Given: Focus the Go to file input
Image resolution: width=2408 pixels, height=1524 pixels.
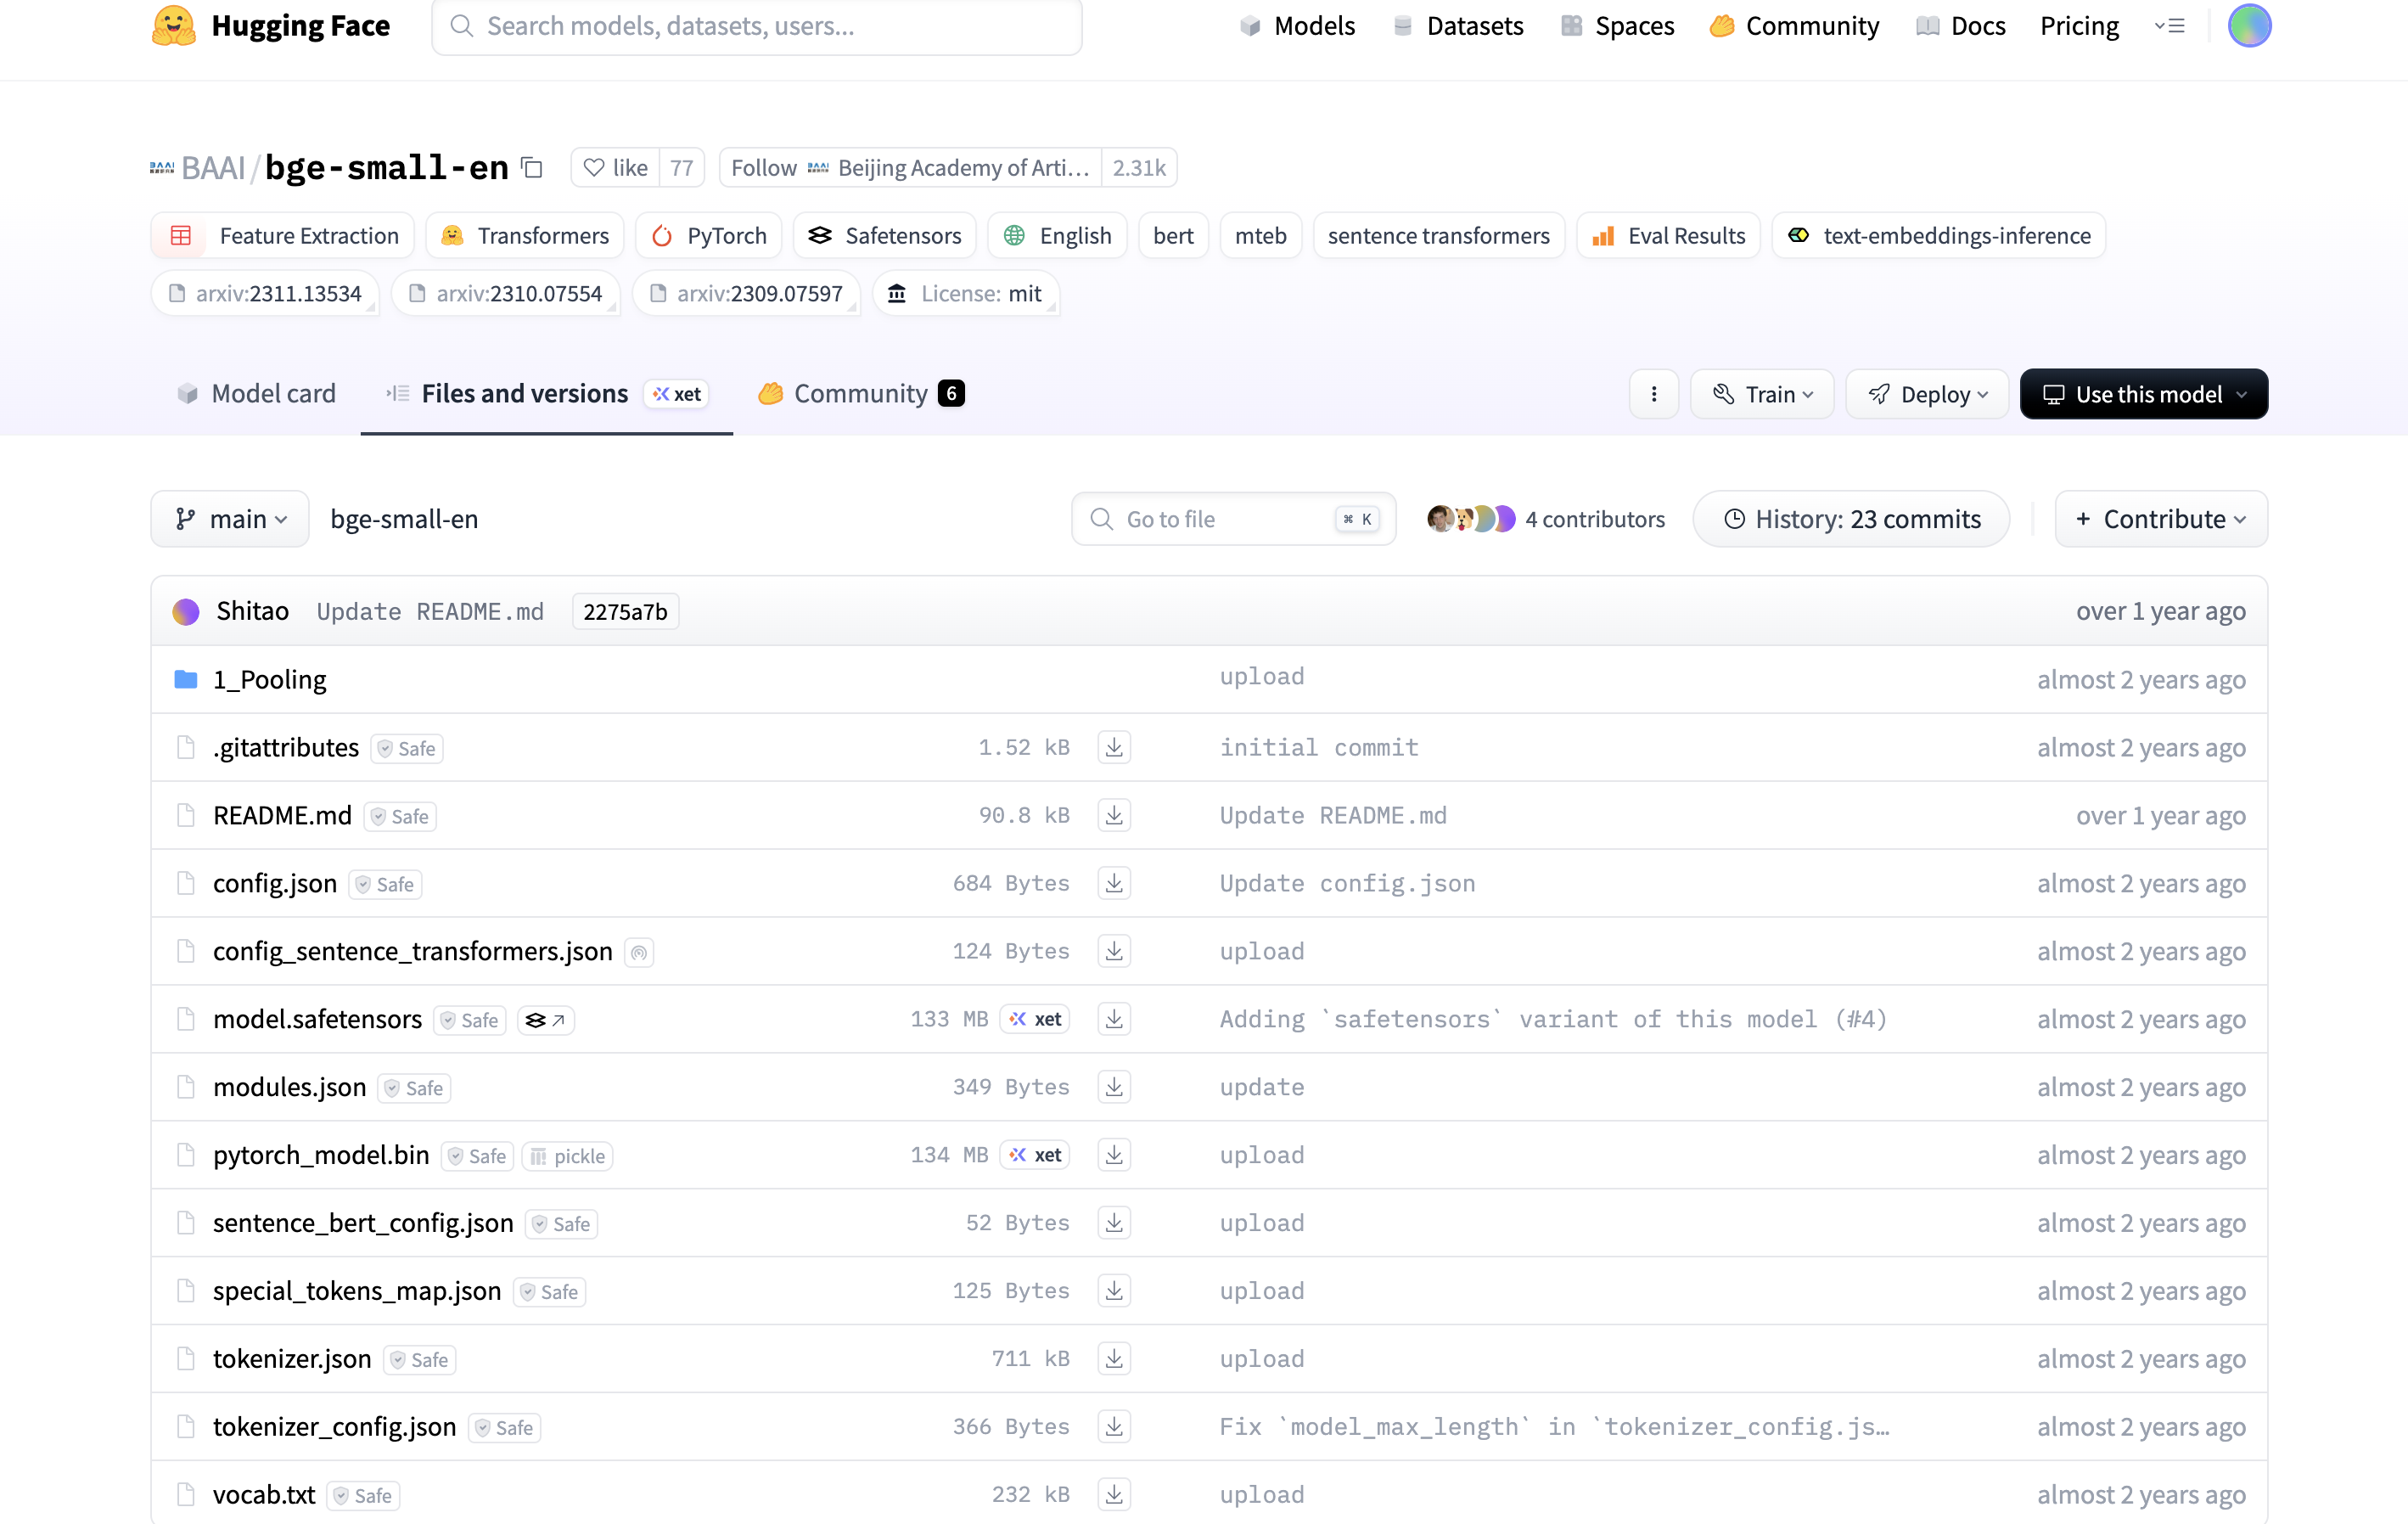Looking at the screenshot, I should (x=1233, y=519).
